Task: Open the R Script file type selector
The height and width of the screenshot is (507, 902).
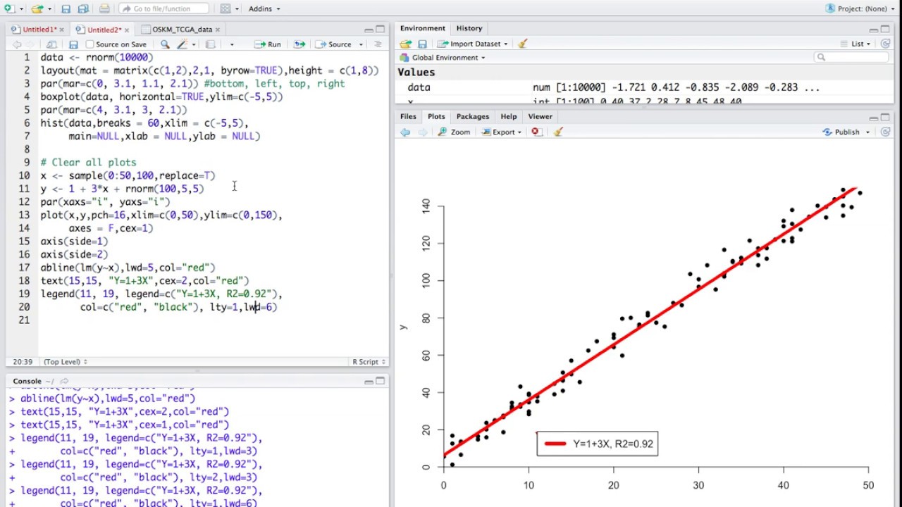Action: tap(369, 362)
